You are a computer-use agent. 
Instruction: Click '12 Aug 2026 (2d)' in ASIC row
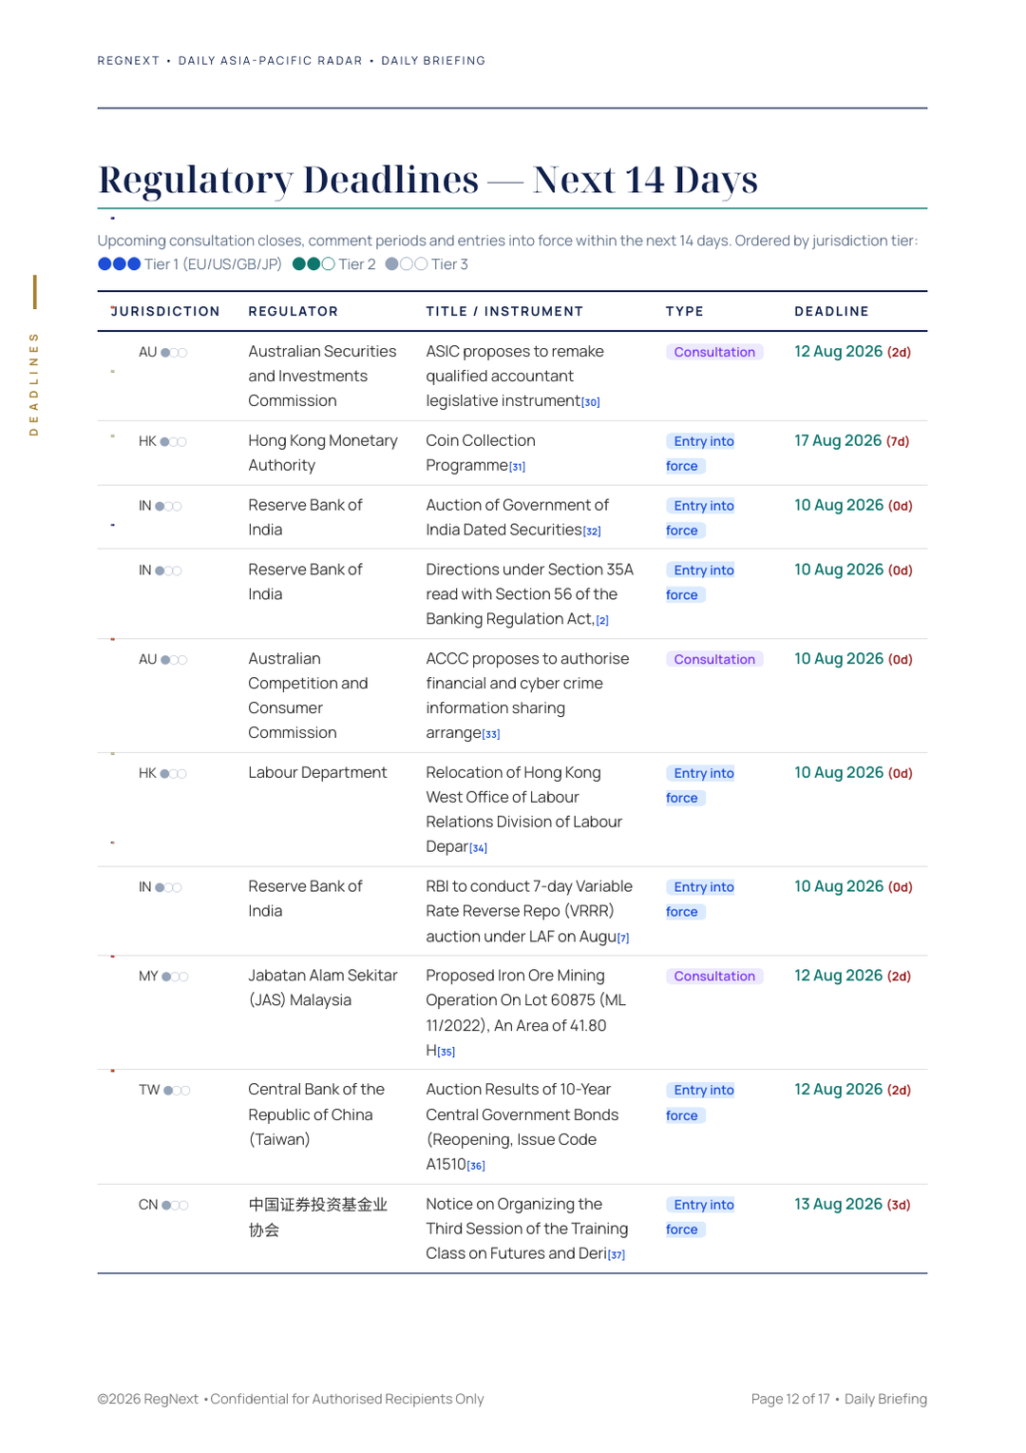853,351
